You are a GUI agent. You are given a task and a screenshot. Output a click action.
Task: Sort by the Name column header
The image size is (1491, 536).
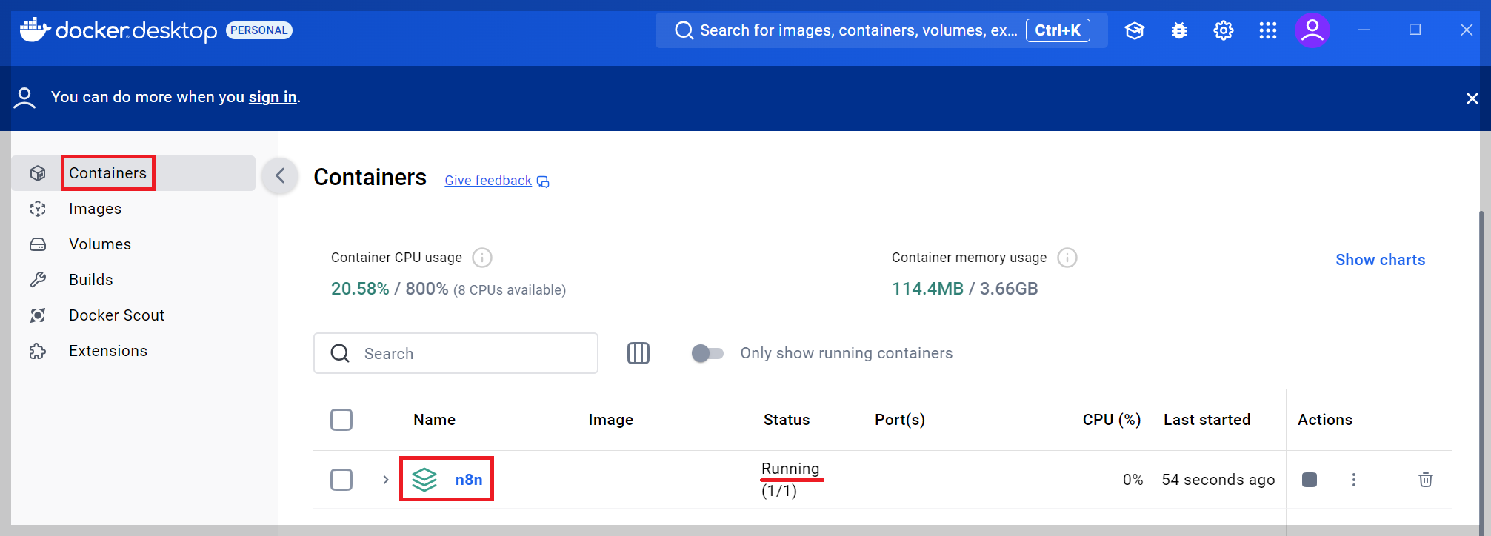[435, 420]
